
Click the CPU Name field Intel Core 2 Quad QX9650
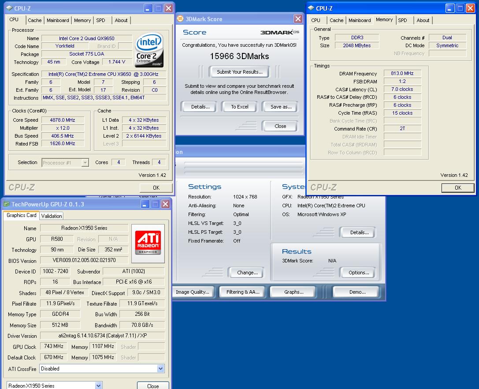[86, 38]
